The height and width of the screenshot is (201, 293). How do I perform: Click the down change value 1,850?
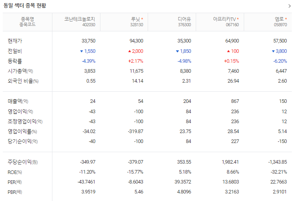coord(185,51)
